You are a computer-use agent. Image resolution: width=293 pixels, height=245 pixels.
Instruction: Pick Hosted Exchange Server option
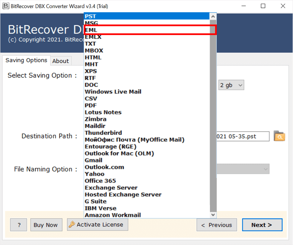pos(147,194)
